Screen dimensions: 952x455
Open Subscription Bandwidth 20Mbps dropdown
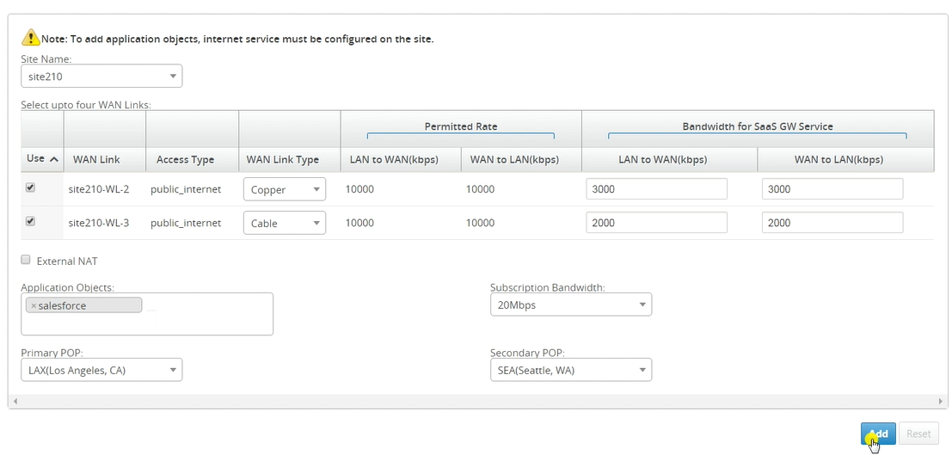click(x=571, y=305)
